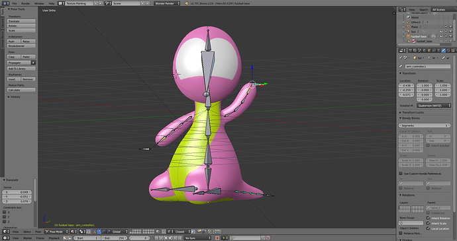Image resolution: width=457 pixels, height=241 pixels.
Task: Open the Pose Mode selector dropdown
Action: click(x=56, y=232)
